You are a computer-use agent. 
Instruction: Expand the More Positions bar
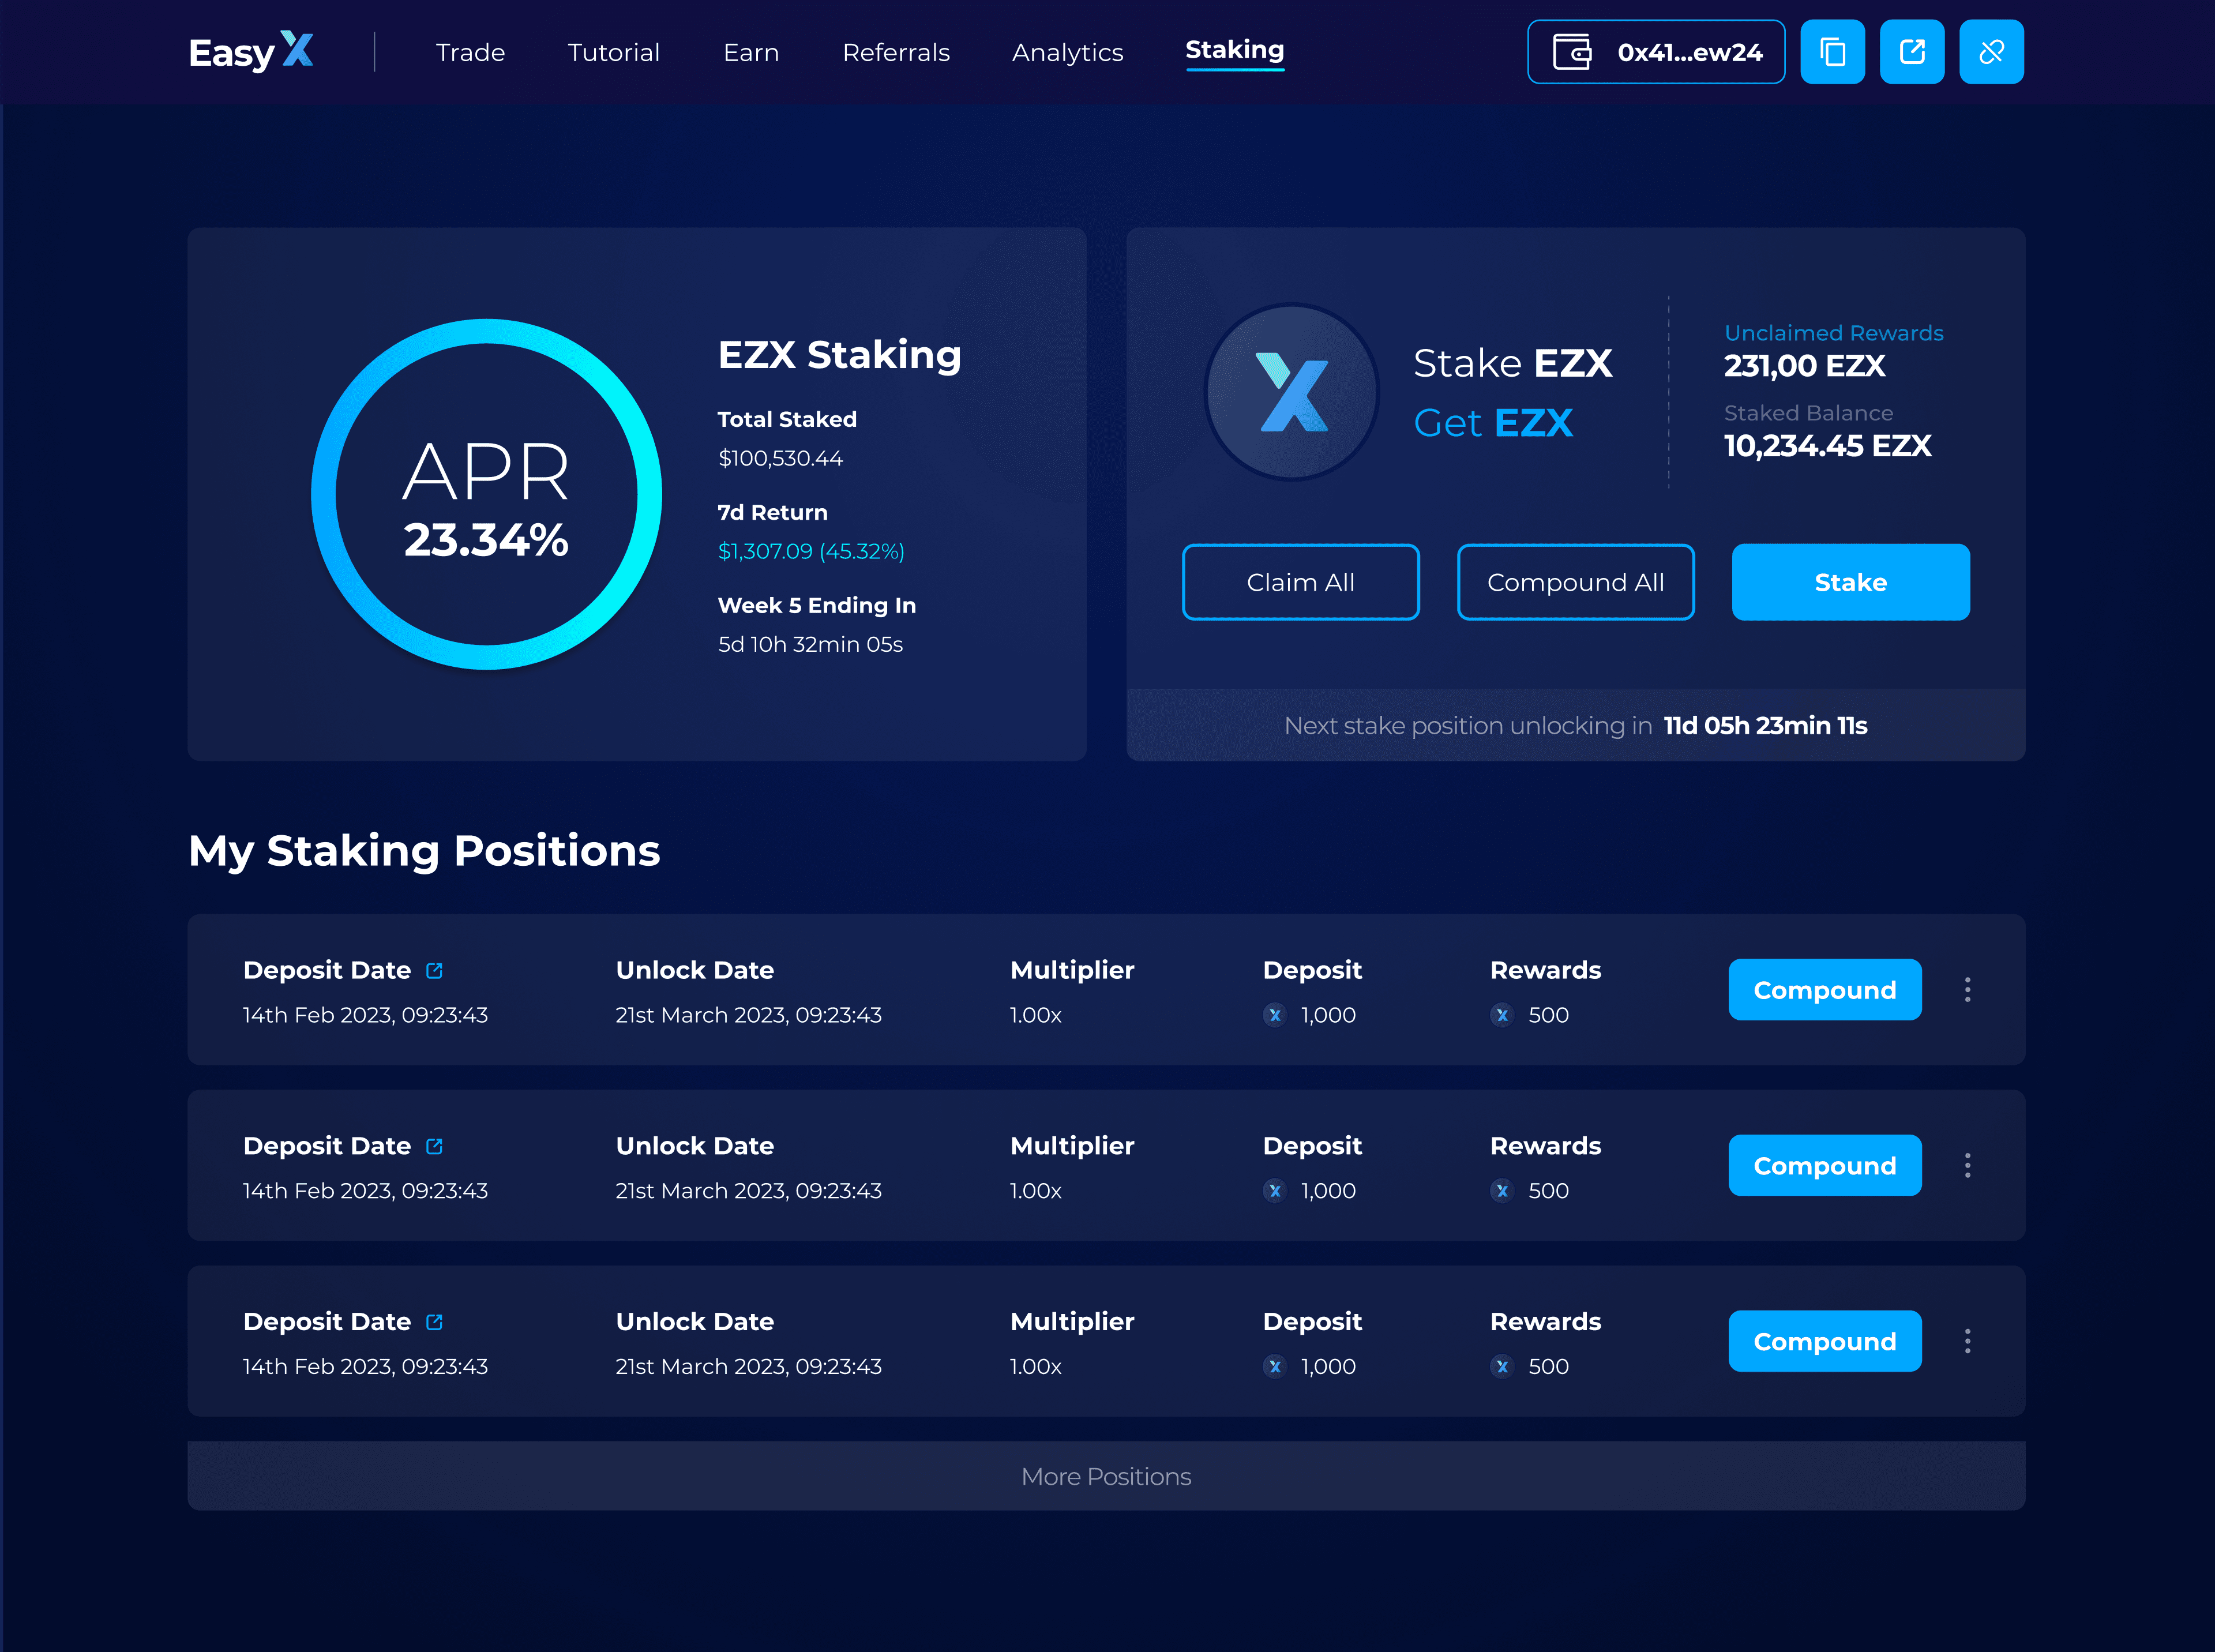1106,1476
